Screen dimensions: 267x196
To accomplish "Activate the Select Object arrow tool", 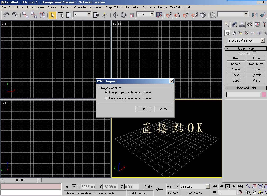I will point(52,15).
